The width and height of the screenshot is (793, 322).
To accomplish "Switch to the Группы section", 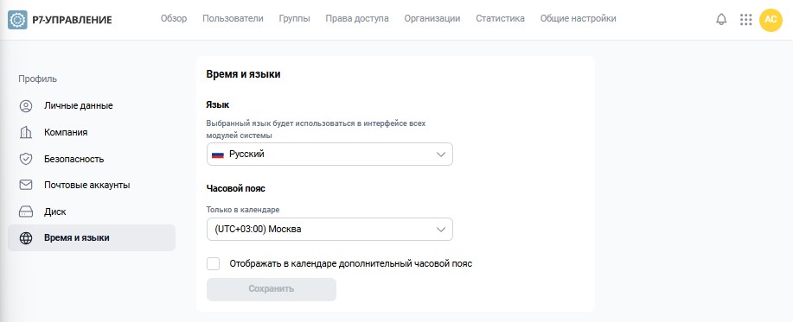I will (294, 19).
